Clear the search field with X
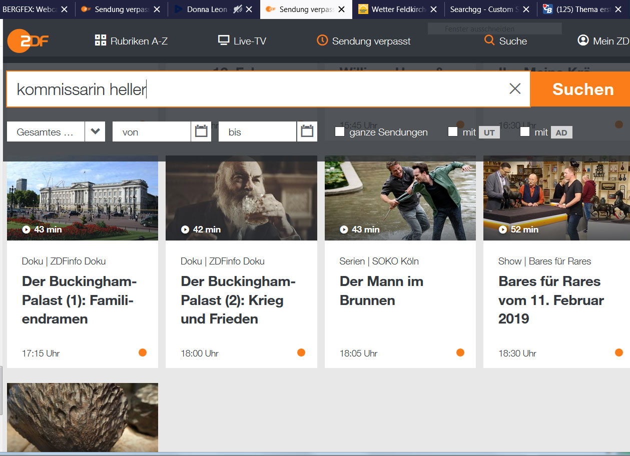The height and width of the screenshot is (456, 630). click(x=515, y=89)
